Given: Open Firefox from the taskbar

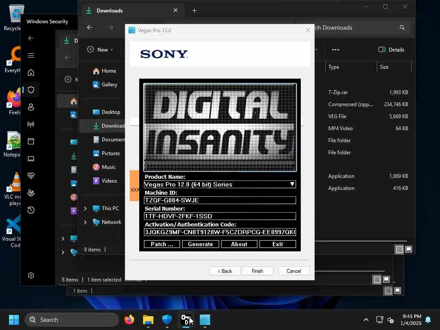Looking at the screenshot, I should click(x=129, y=320).
